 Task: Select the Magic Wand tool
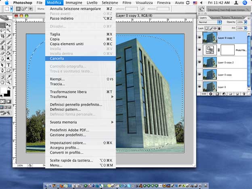click(8, 30)
